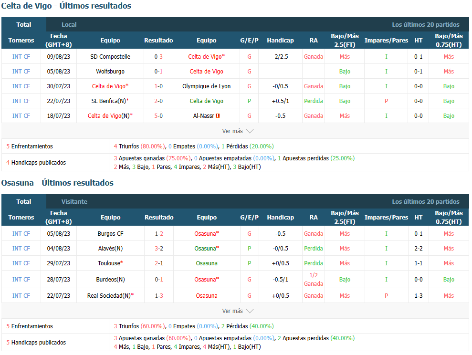Open INT CF link for Alavés match
472x355 pixels.
click(21, 249)
